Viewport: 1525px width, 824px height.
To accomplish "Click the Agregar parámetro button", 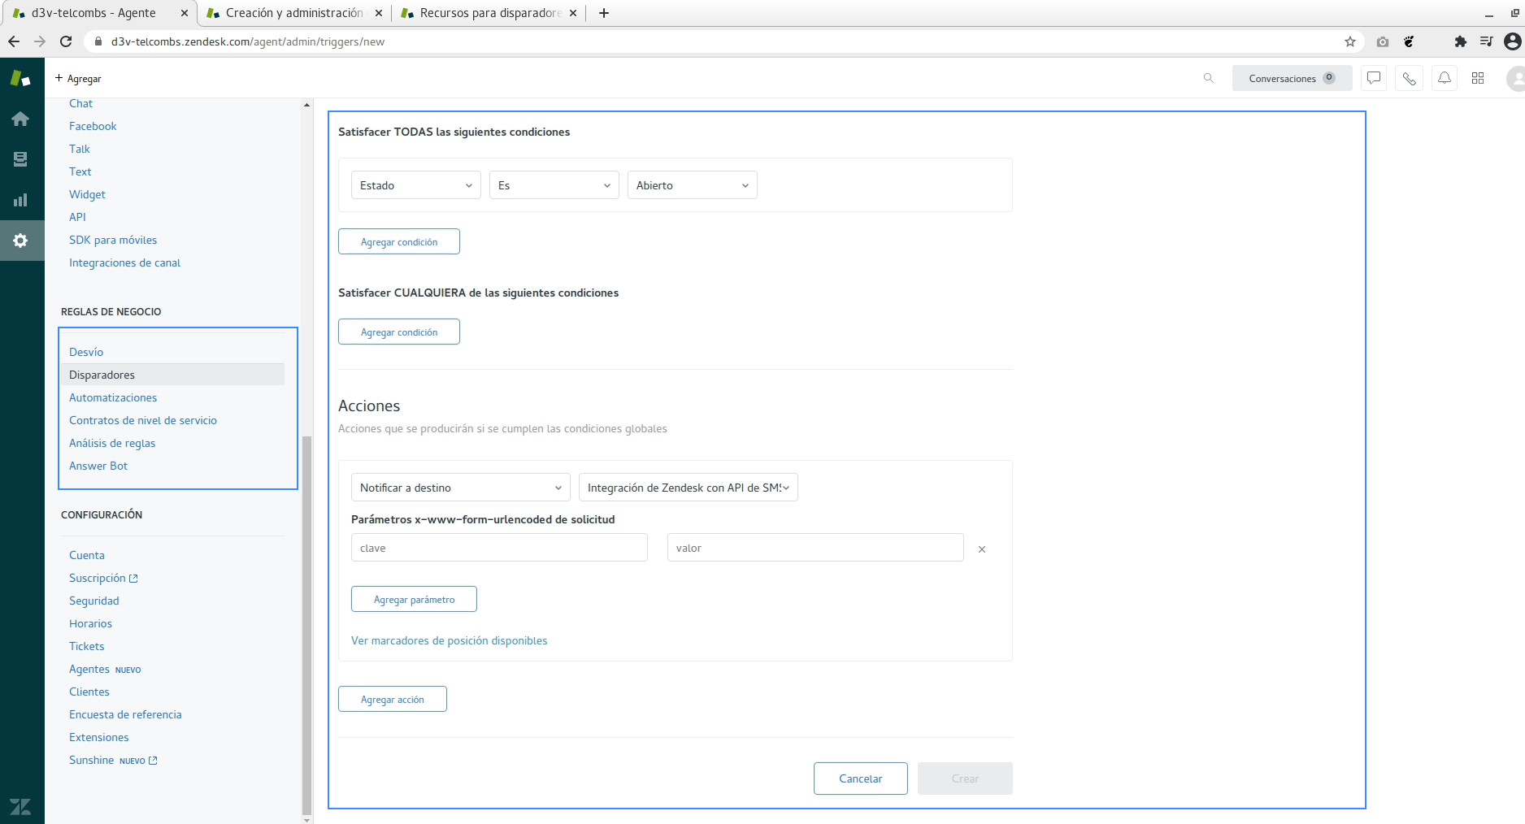I will click(x=414, y=599).
